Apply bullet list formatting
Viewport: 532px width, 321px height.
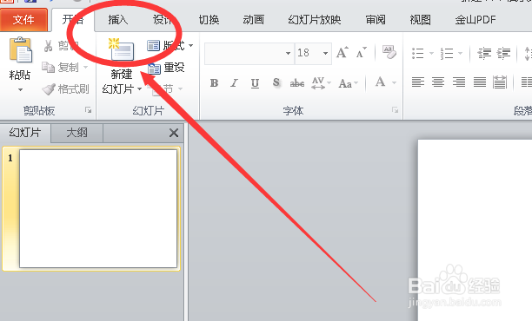(417, 53)
